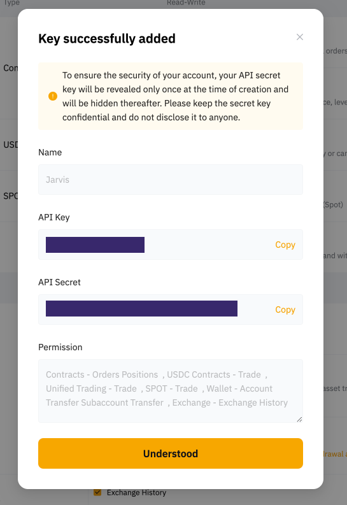Confirm with the Understood button
This screenshot has height=505, width=347.
point(171,453)
